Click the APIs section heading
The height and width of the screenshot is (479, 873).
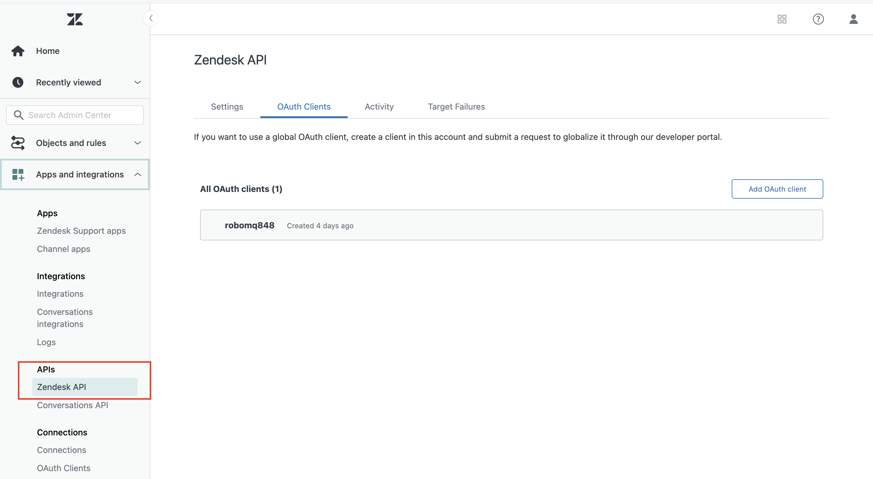point(46,369)
